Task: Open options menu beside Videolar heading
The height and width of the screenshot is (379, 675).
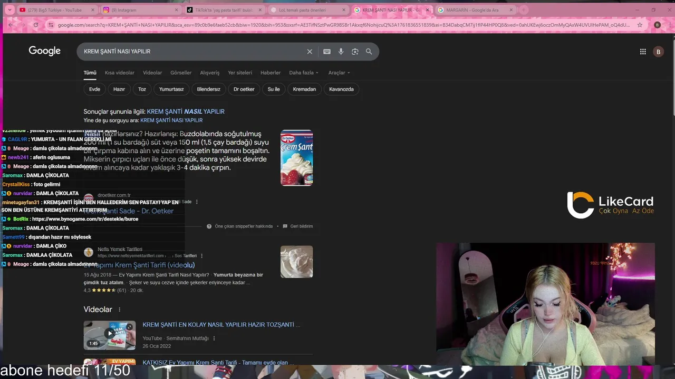Action: pos(120,310)
